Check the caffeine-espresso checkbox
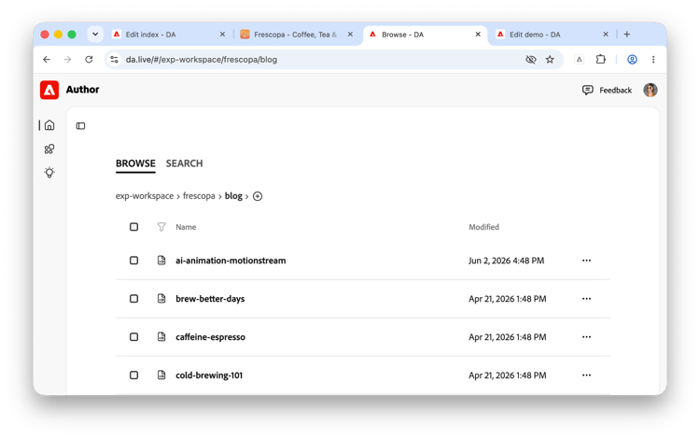The image size is (700, 439). pyautogui.click(x=133, y=337)
